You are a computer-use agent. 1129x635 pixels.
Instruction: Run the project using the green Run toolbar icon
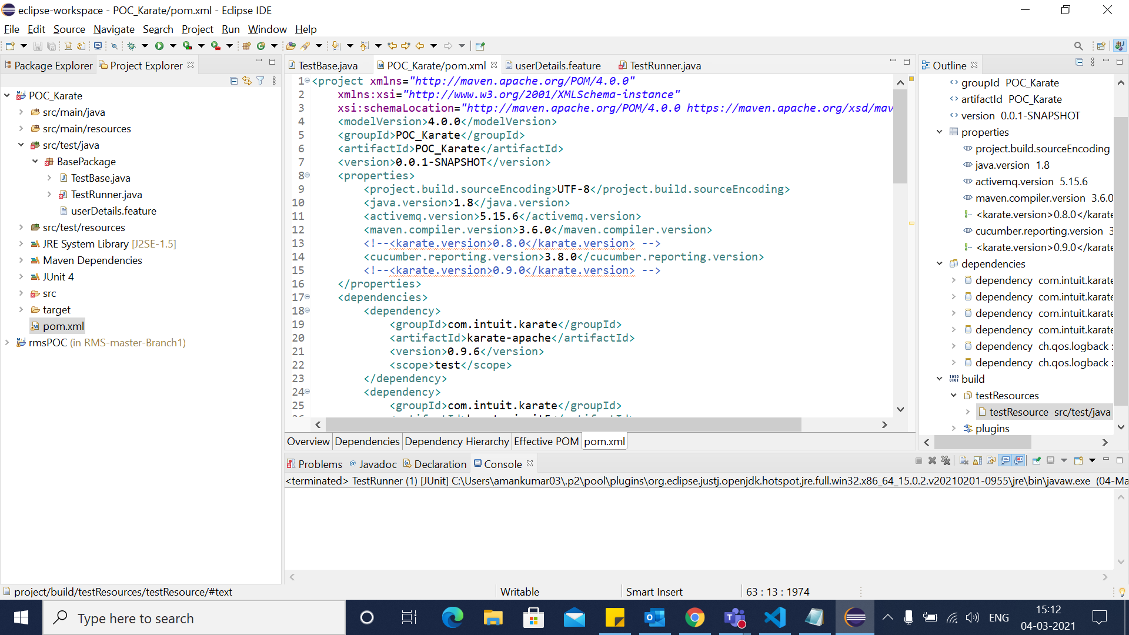click(x=159, y=45)
